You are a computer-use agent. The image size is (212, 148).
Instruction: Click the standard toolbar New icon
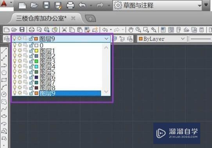tap(7, 30)
